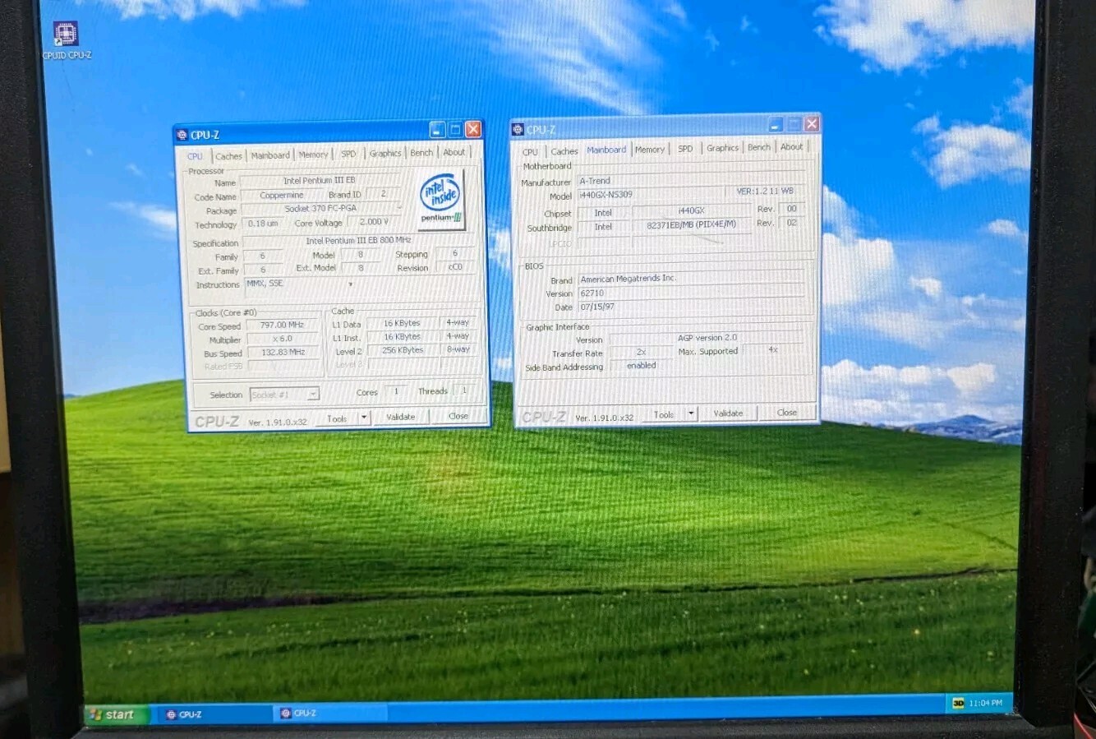
Task: Click Tools button in right CPU-Z window
Action: [664, 414]
